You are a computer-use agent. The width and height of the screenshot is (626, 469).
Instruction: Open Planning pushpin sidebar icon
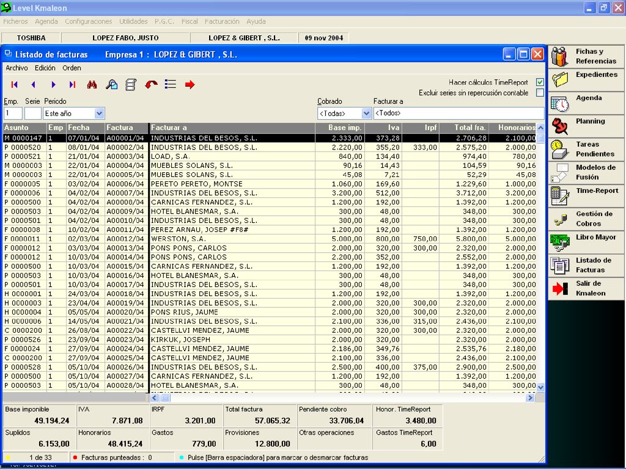point(560,126)
